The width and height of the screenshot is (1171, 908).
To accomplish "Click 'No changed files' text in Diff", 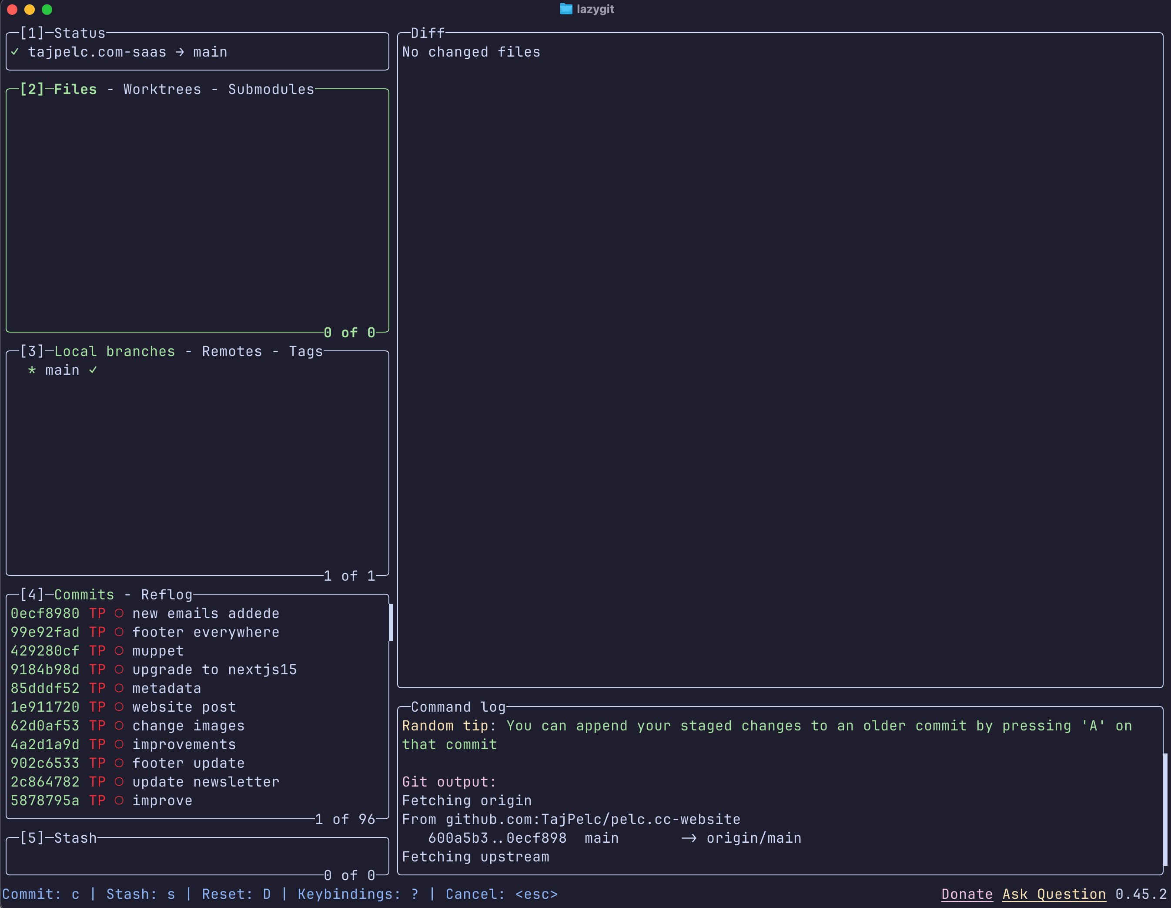I will point(471,52).
